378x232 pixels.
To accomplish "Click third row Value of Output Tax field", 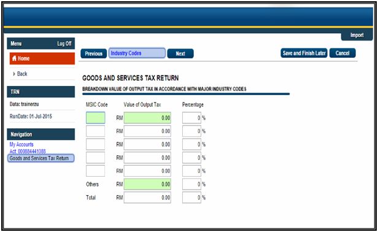I will (147, 144).
